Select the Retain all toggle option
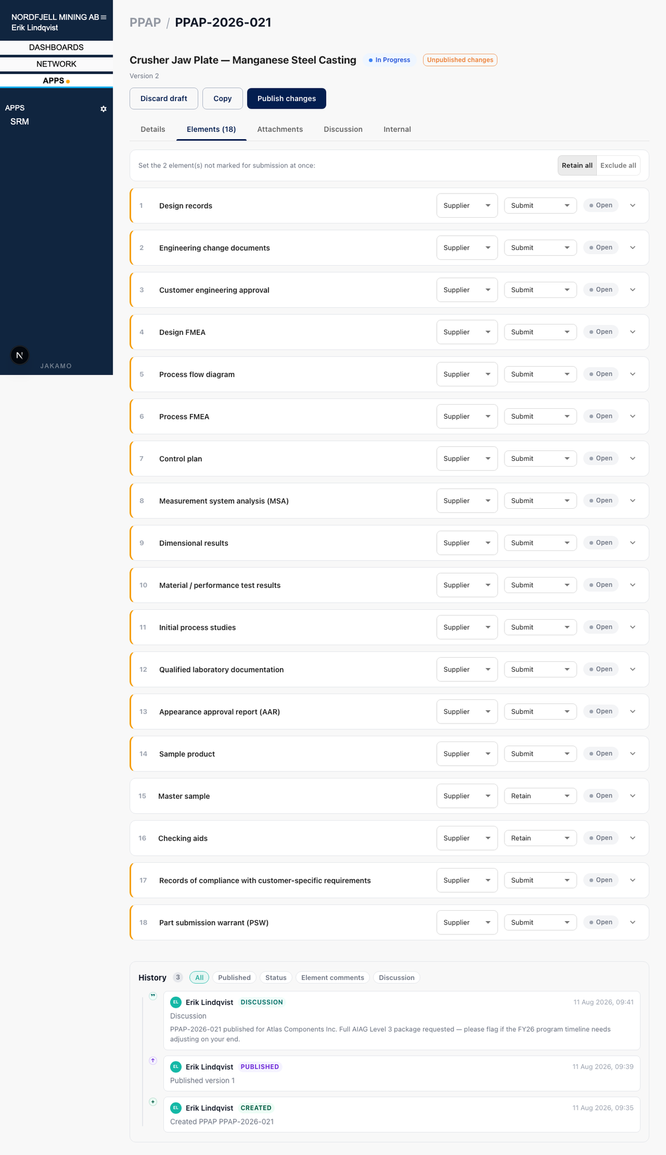This screenshot has height=1155, width=666. [577, 165]
